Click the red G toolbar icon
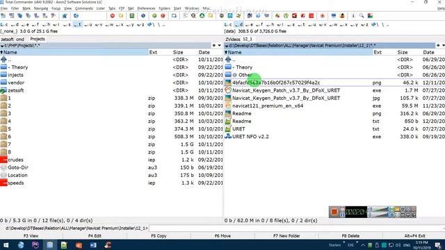 [294, 16]
